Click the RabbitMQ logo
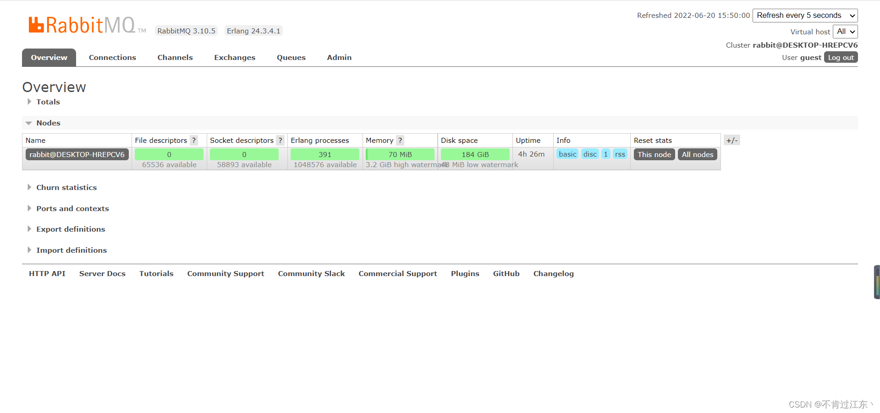The height and width of the screenshot is (413, 880). pyautogui.click(x=87, y=25)
